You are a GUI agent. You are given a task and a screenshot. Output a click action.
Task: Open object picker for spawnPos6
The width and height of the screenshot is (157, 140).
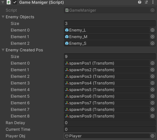point(152,96)
